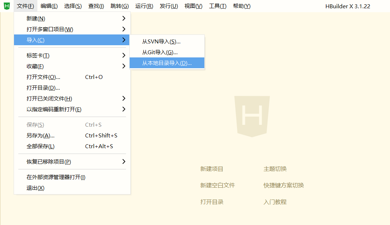Click the 打开目录 welcome link

point(212,202)
